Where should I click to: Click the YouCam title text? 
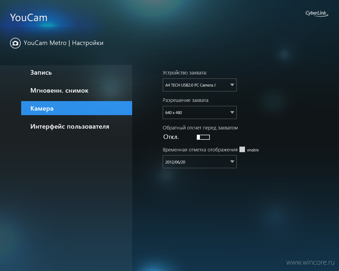coord(29,18)
